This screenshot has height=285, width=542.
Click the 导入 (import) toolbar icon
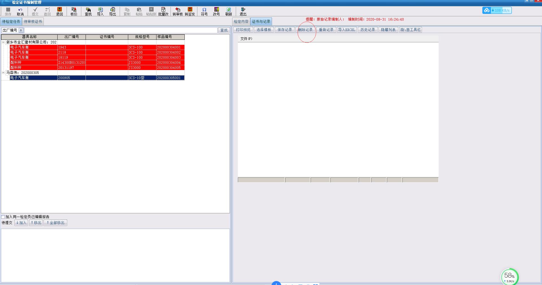[100, 12]
